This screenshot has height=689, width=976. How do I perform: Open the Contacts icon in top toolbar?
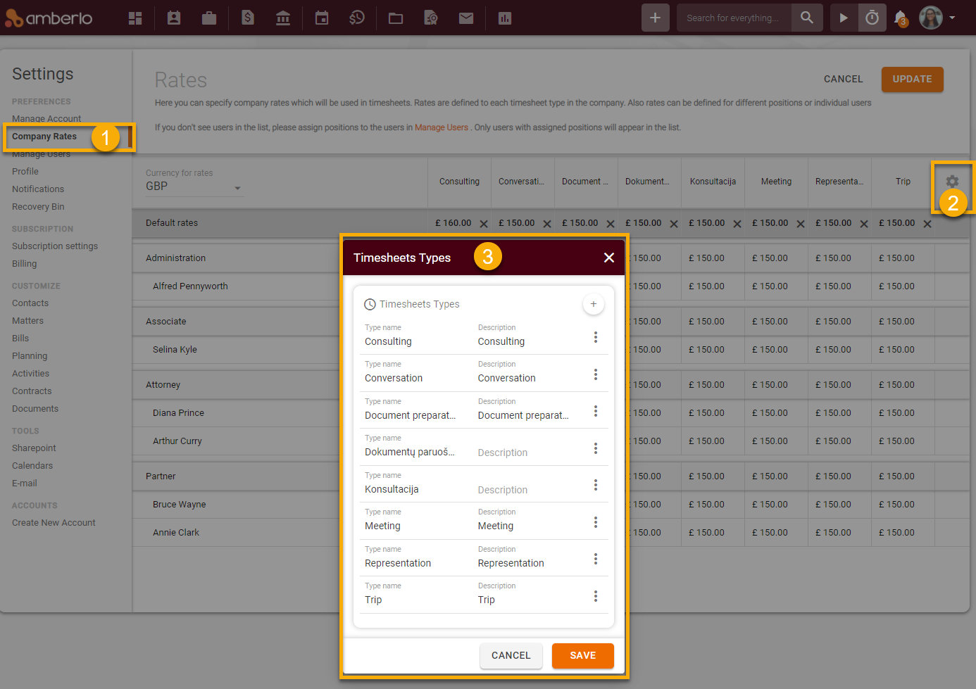pos(173,18)
